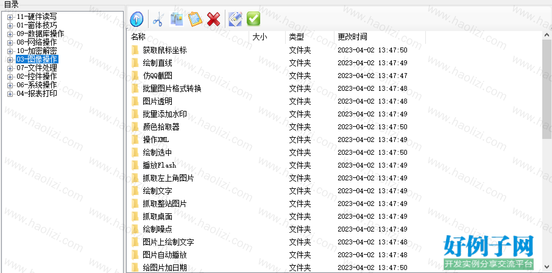
Task: Select the 抓取左上角图片 folder name
Action: tap(168, 178)
